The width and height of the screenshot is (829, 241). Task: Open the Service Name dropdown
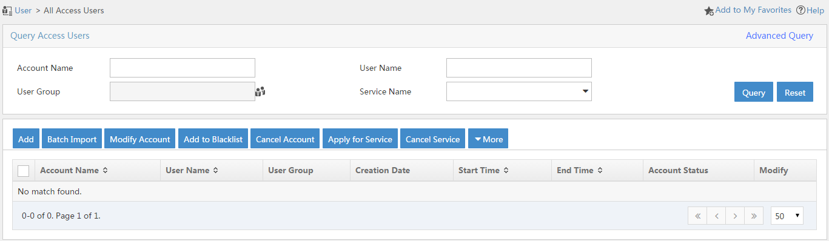(519, 91)
